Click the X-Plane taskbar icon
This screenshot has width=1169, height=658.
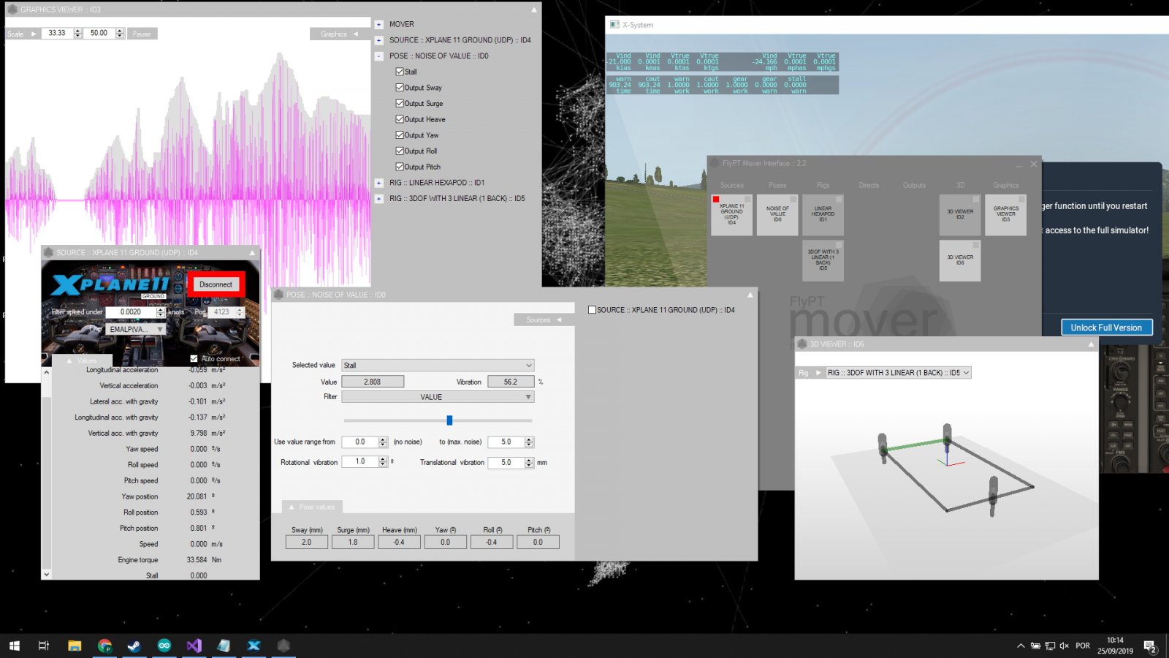point(254,646)
